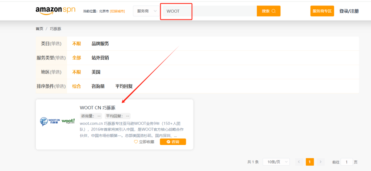
Task: Select 品牌服务 category filter
Action: point(100,43)
